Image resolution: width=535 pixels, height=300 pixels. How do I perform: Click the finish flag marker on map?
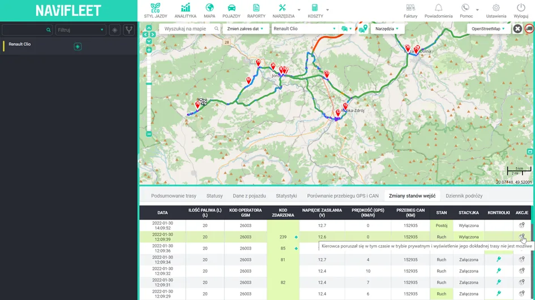(x=203, y=101)
